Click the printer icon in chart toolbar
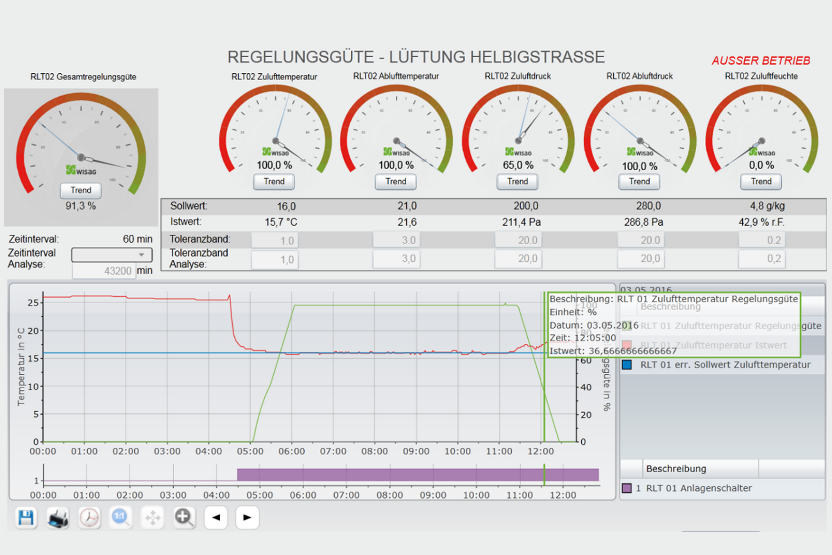 pyautogui.click(x=58, y=517)
